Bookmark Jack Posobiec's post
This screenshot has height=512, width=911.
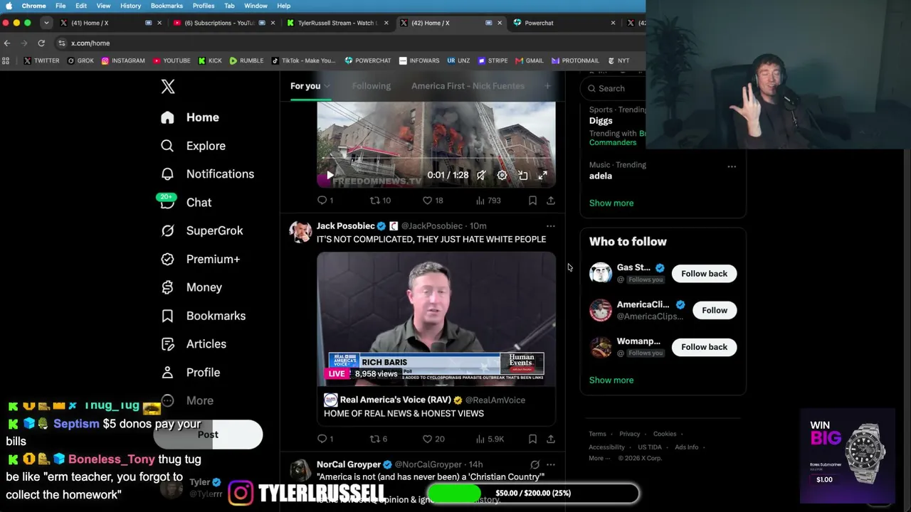532,439
